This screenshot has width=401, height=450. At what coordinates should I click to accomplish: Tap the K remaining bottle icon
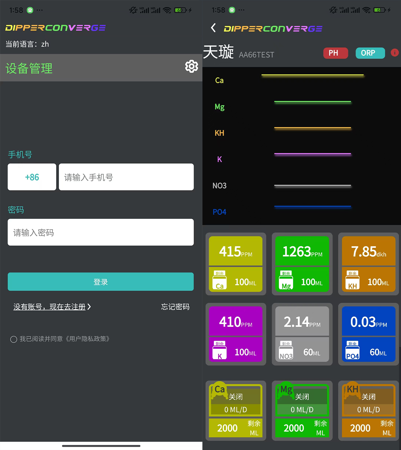click(220, 351)
